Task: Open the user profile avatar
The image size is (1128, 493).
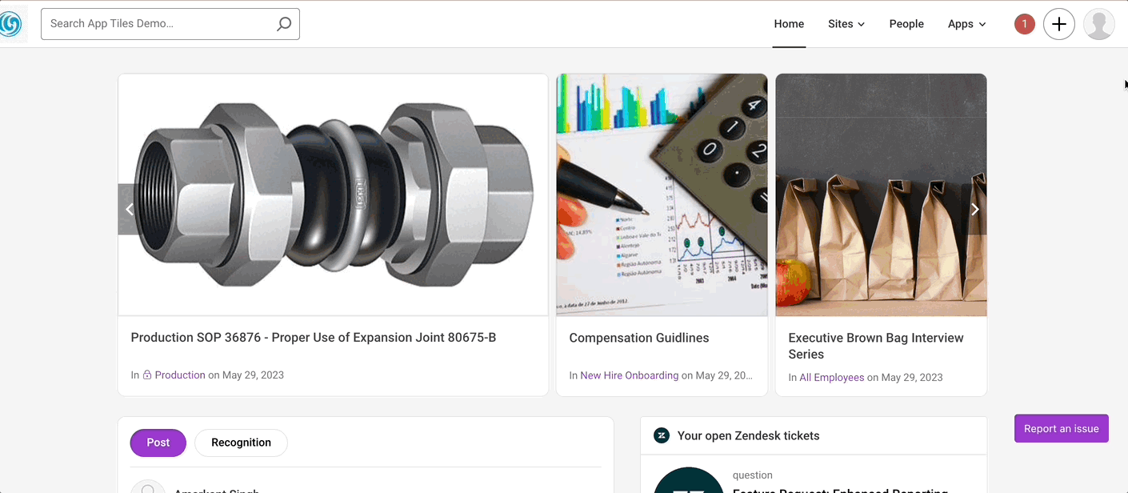Action: pyautogui.click(x=1098, y=24)
